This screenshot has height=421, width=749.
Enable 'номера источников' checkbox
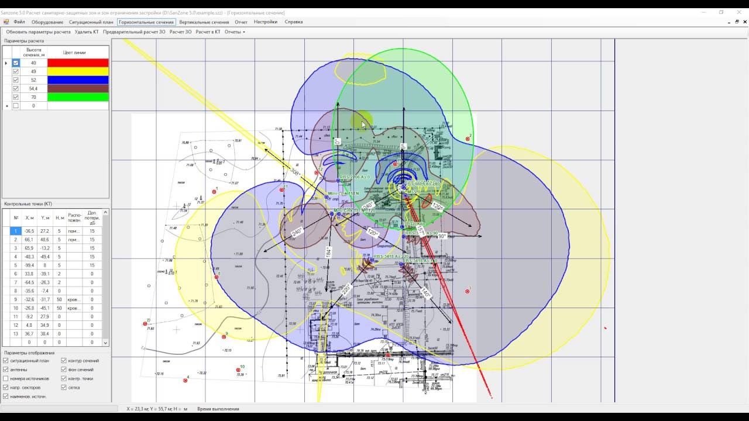[x=6, y=378]
